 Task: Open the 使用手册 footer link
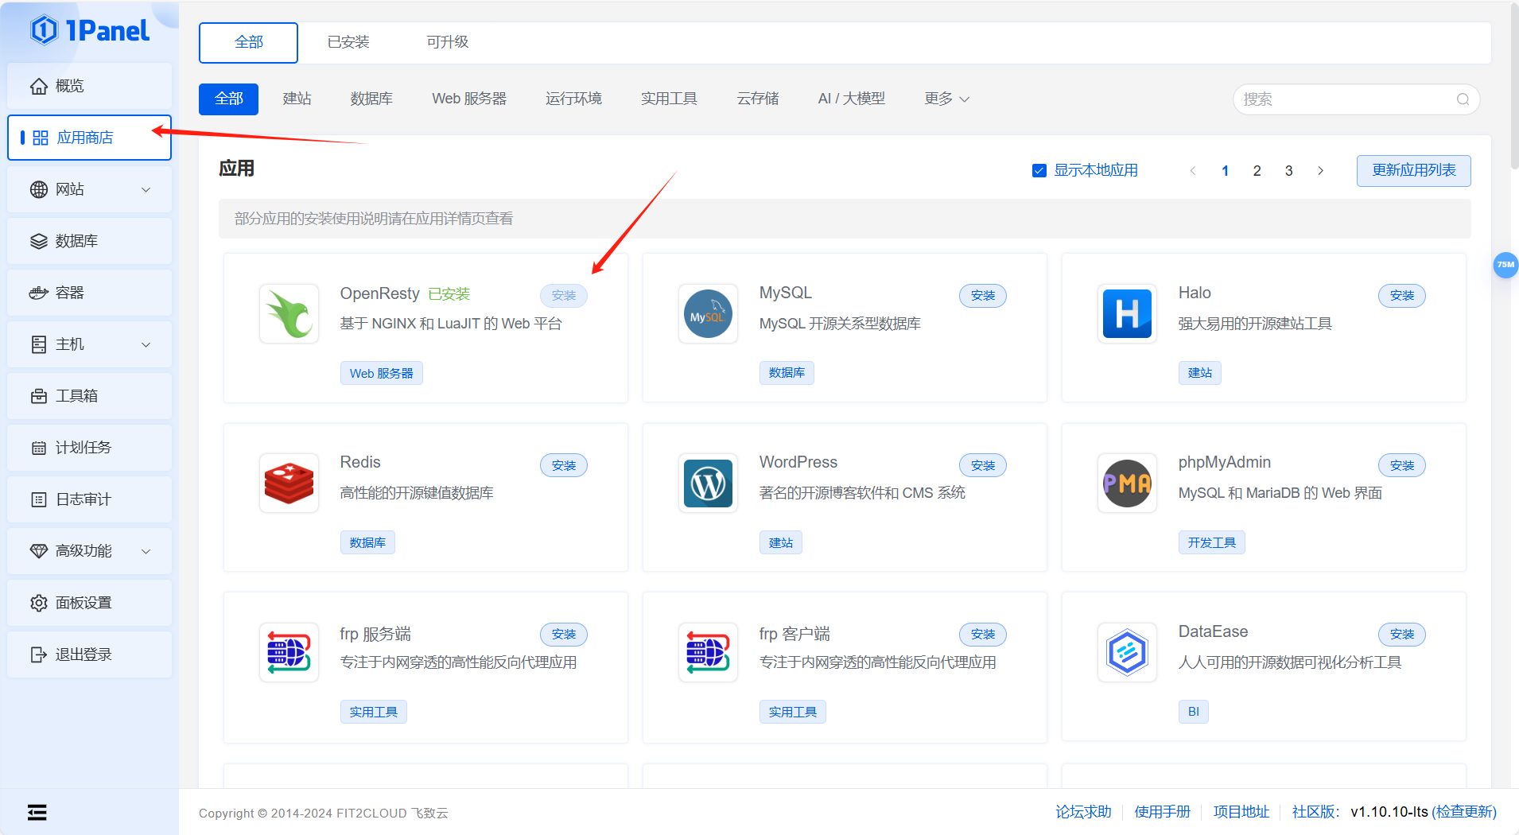coord(1162,812)
